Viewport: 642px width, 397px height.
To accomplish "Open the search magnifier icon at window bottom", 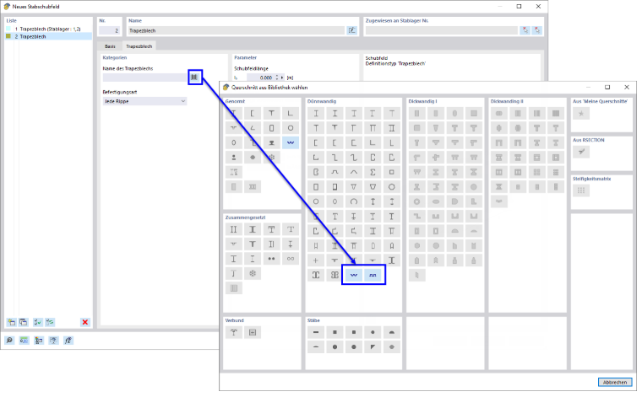I will 9,341.
